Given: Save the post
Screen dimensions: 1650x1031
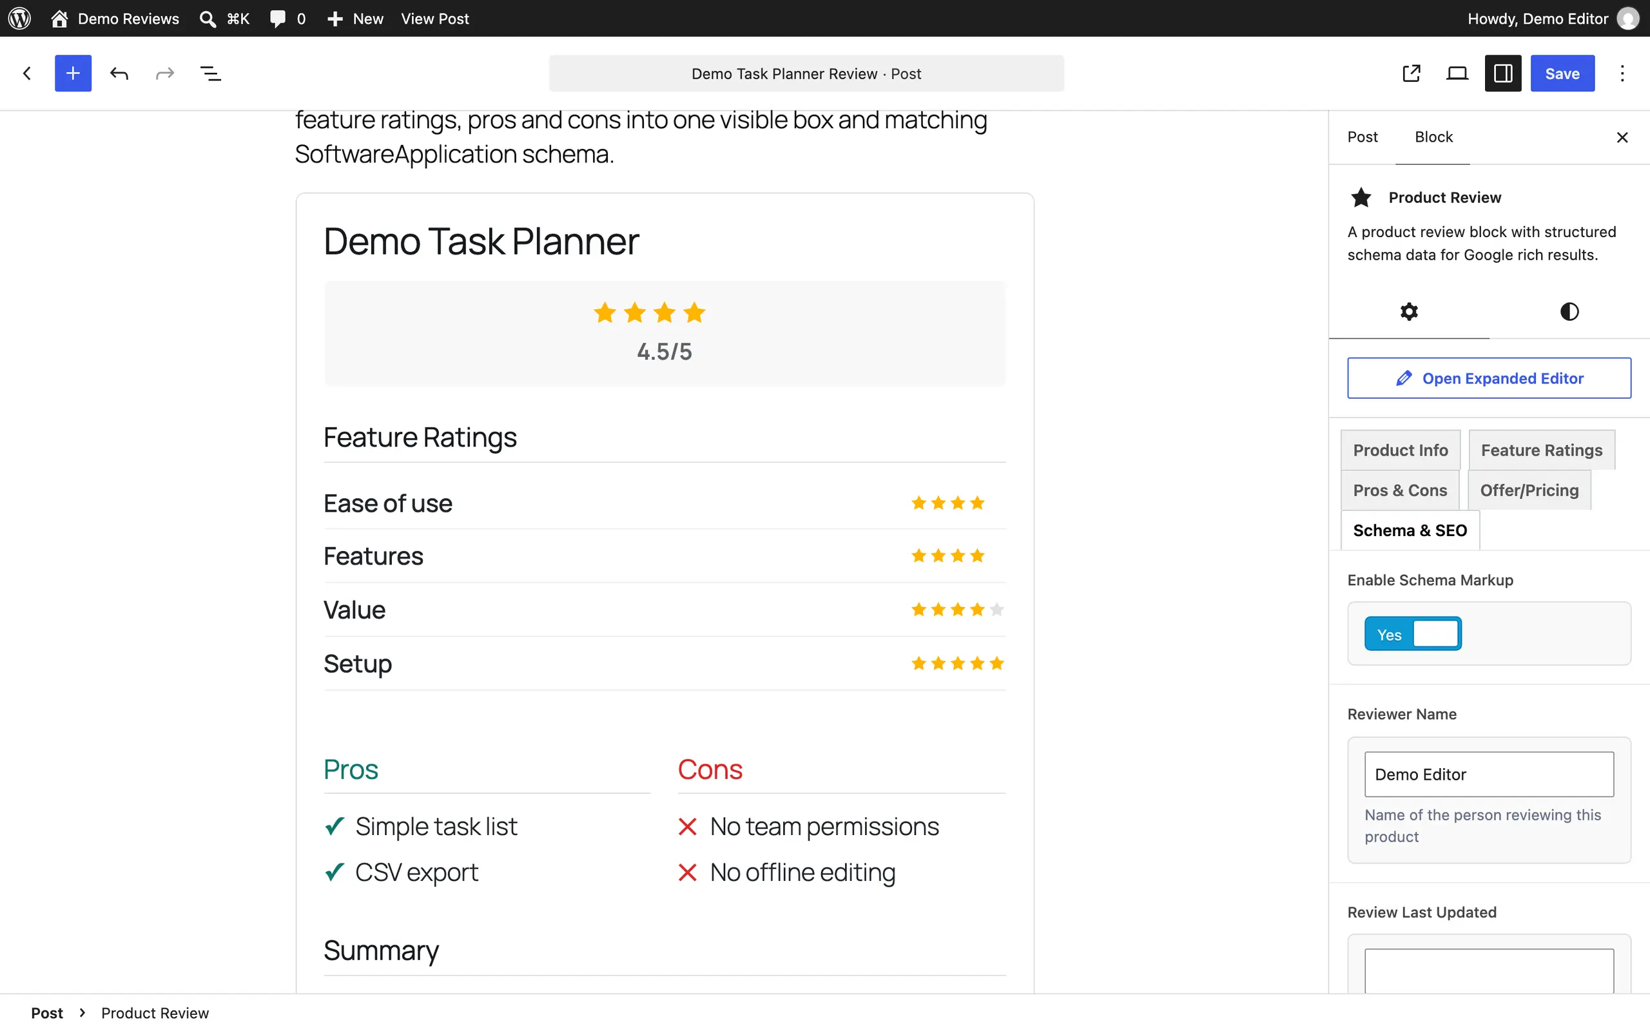Looking at the screenshot, I should [x=1562, y=73].
